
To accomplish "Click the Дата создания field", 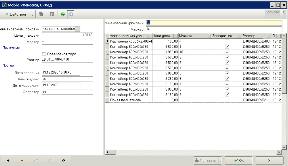I will click(61, 73).
